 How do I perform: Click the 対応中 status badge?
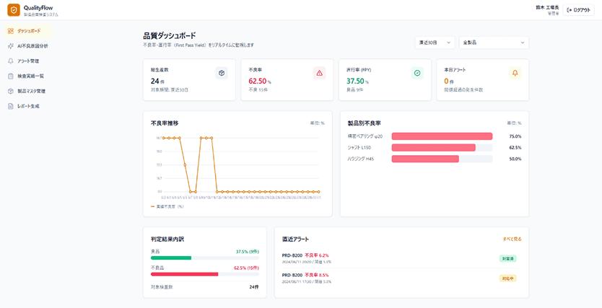pyautogui.click(x=507, y=278)
